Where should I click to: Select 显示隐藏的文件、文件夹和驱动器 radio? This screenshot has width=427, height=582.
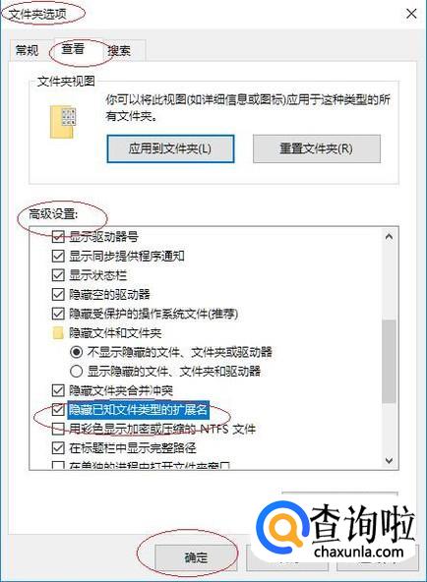76,371
